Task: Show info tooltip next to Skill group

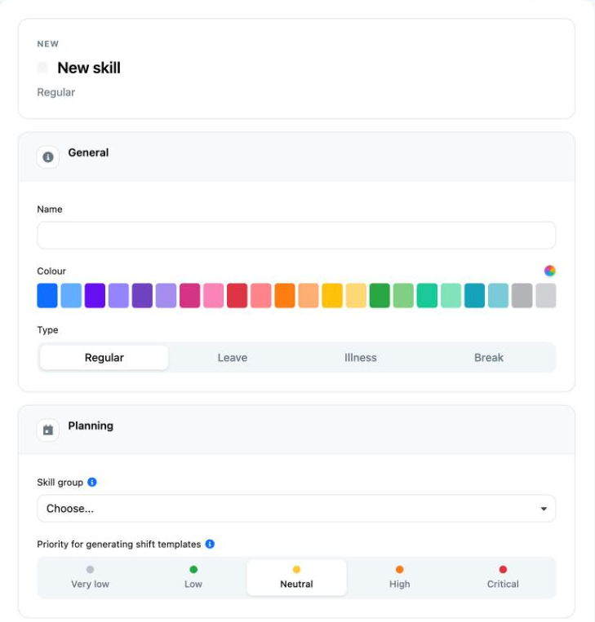Action: coord(92,482)
